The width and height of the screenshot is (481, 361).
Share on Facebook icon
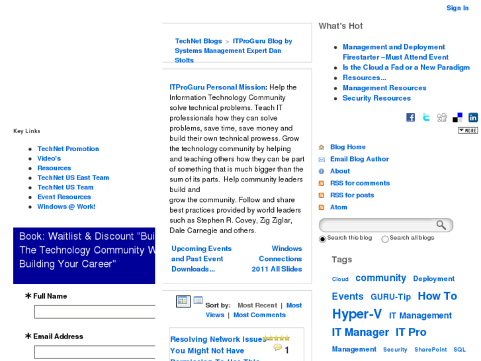[x=410, y=117]
